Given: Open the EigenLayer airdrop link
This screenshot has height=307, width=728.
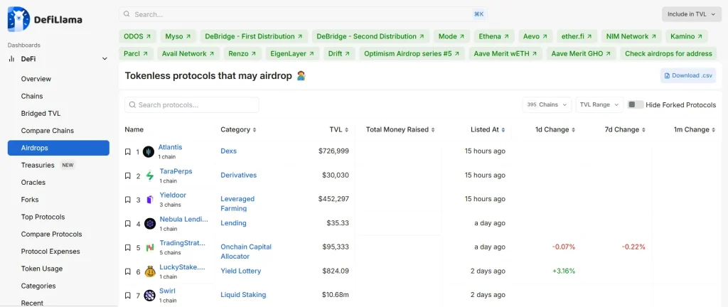Looking at the screenshot, I should [x=292, y=54].
